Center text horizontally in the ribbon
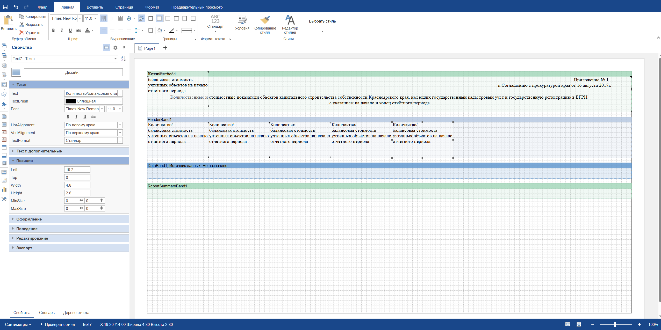Image resolution: width=661 pixels, height=330 pixels. (x=112, y=31)
